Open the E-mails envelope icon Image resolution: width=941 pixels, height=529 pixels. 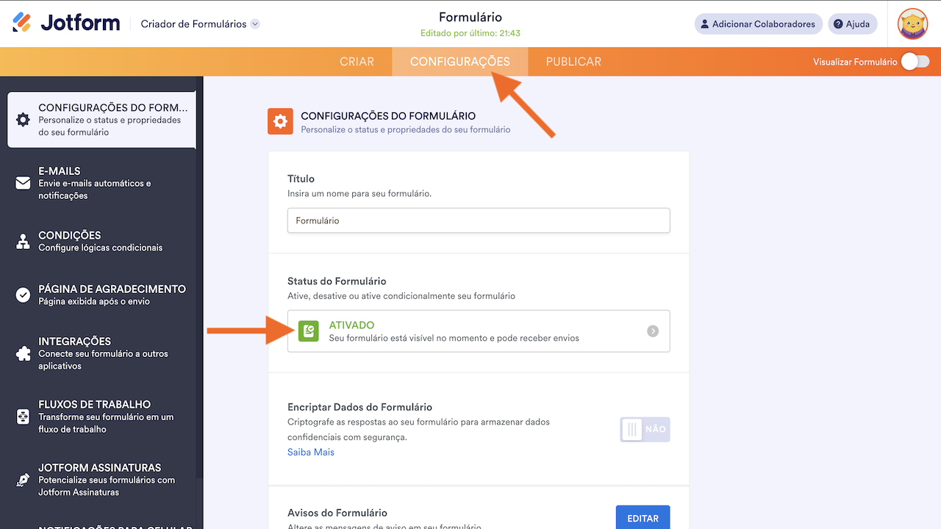(23, 183)
